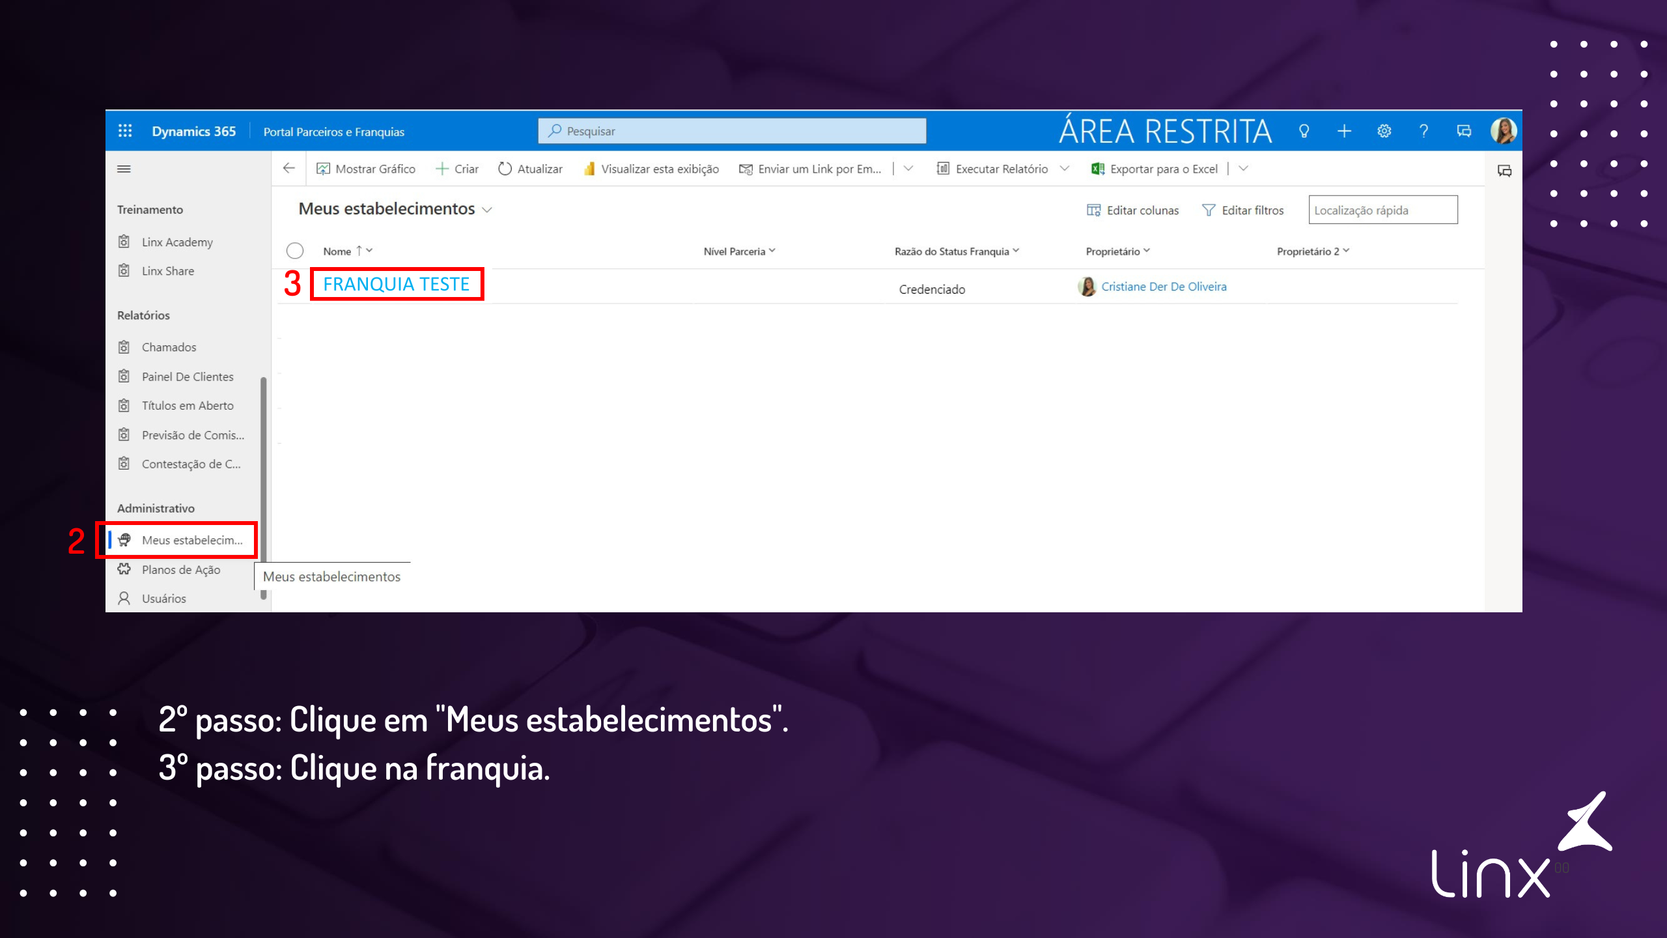This screenshot has width=1667, height=938.
Task: Toggle the select all rows circle
Action: tap(295, 251)
